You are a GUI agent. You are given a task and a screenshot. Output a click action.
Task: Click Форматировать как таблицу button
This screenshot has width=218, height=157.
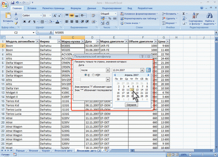[x=139, y=18]
